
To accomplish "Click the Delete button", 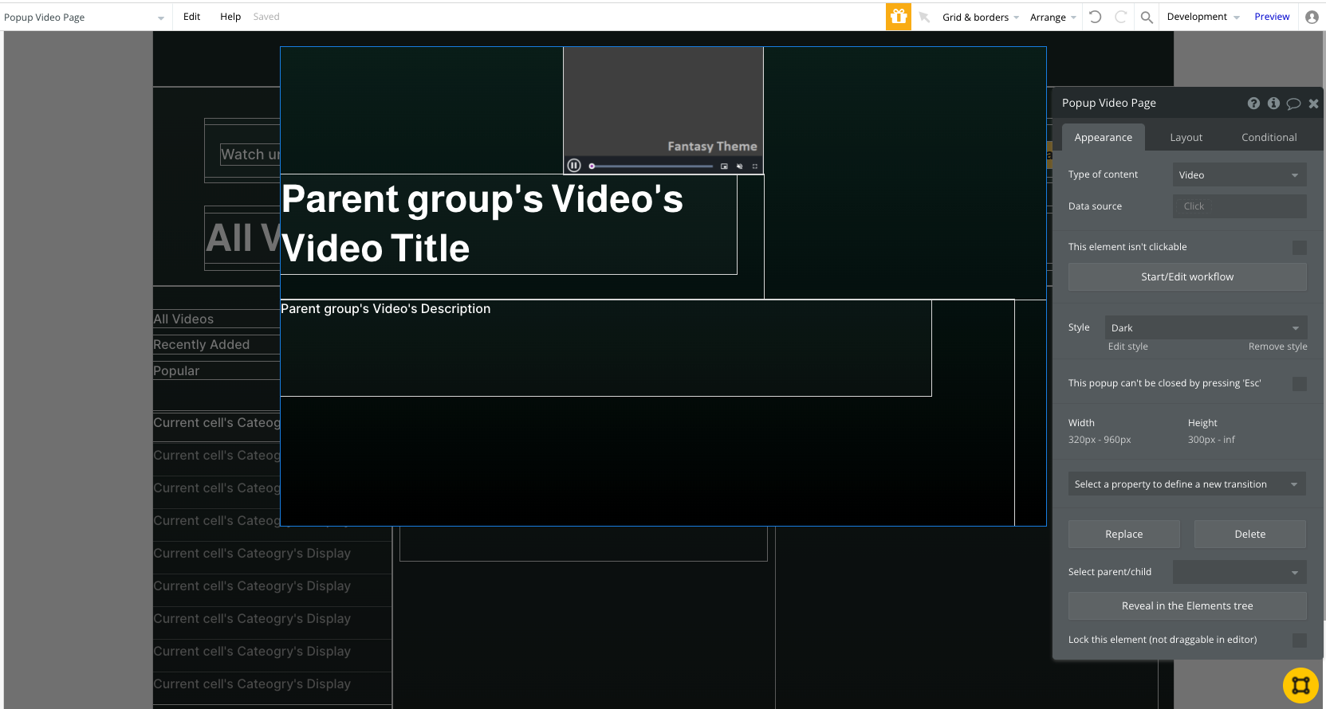I will 1250,535.
